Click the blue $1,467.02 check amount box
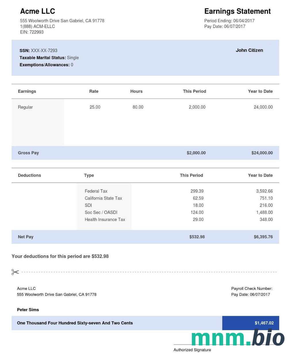 [250, 323]
